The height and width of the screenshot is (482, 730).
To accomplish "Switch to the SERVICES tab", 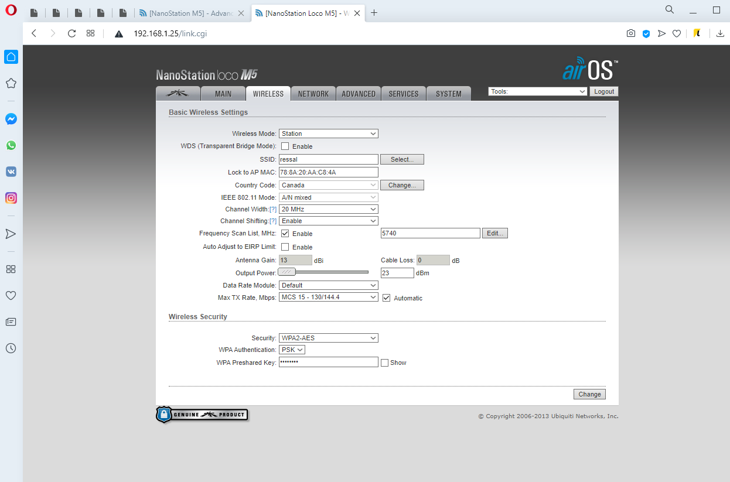I will click(x=404, y=94).
